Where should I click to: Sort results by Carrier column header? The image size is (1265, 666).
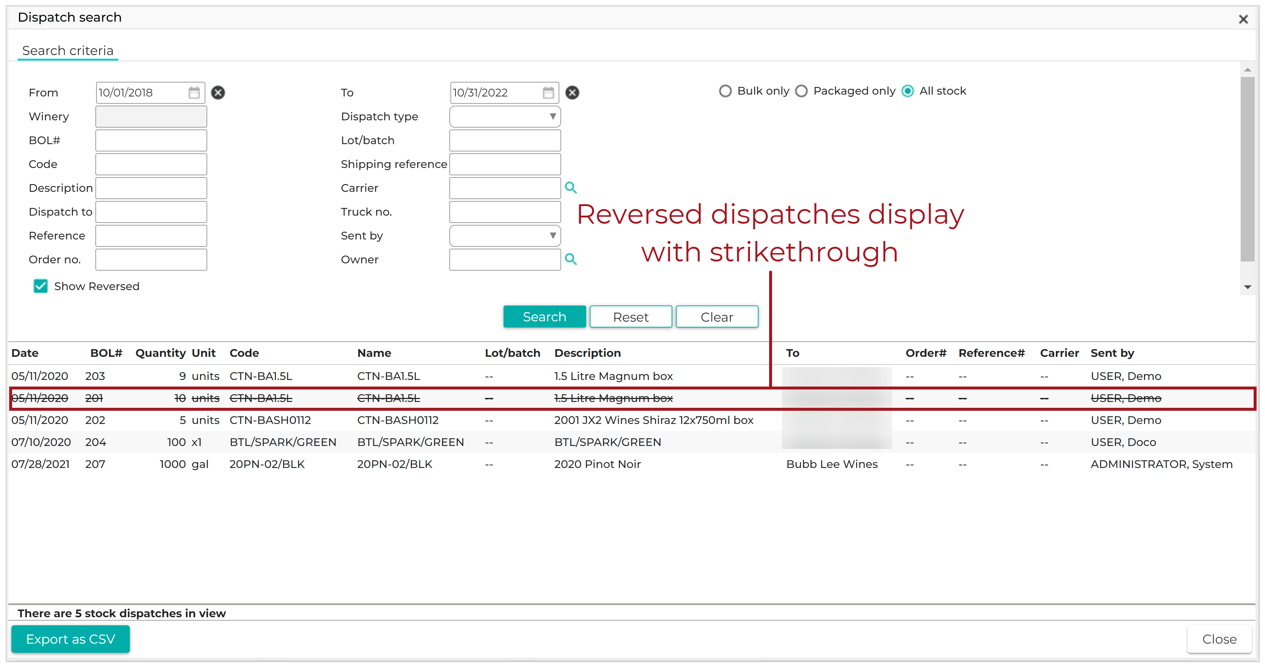(1059, 353)
